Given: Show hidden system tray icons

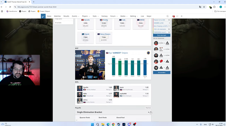Looking at the screenshot, I should tap(197, 124).
